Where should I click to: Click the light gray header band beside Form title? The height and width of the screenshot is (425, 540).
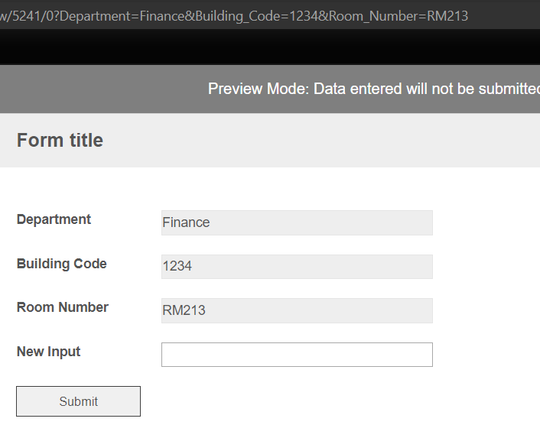320,140
